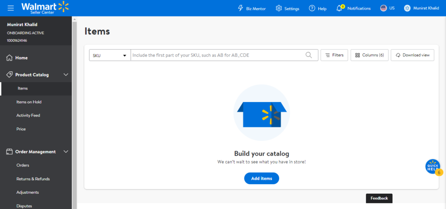Click the Add items button

point(262,179)
